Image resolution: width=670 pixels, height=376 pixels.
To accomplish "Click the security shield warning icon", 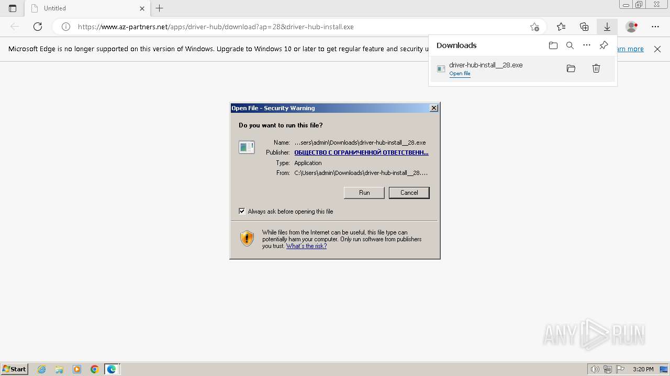I will point(247,239).
